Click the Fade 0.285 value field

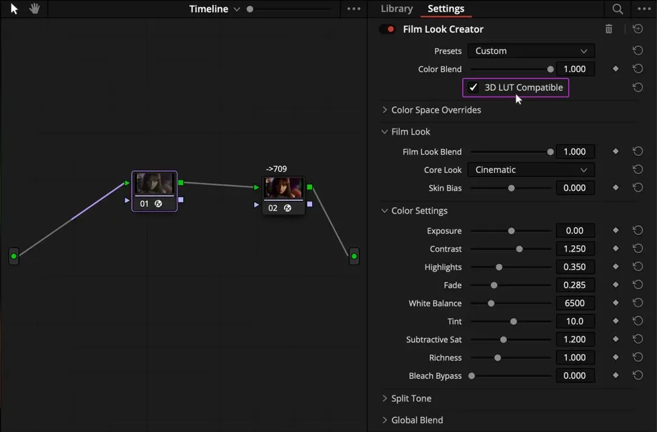pyautogui.click(x=575, y=285)
